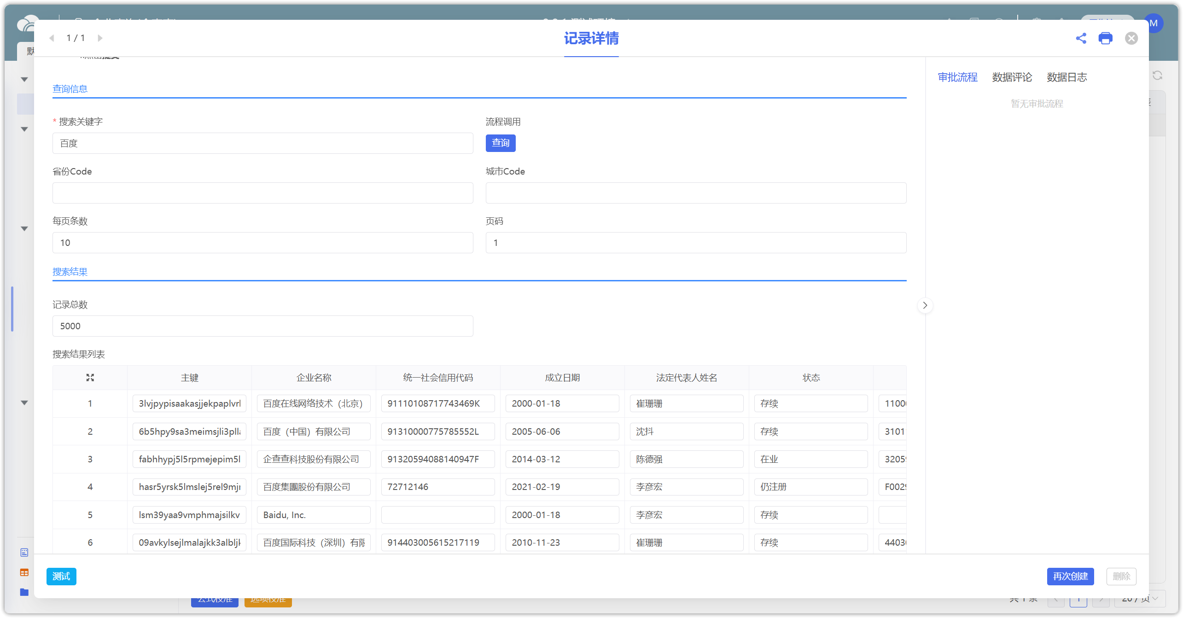Click the 查询 button
This screenshot has height=618, width=1183.
501,143
